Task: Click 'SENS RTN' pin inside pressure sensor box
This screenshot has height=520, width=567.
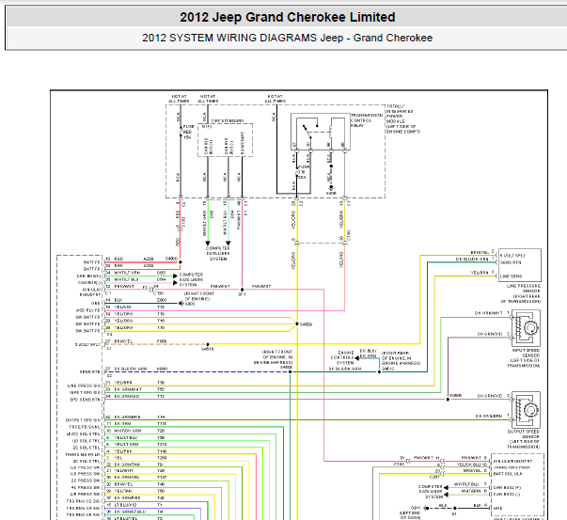Action: click(511, 262)
